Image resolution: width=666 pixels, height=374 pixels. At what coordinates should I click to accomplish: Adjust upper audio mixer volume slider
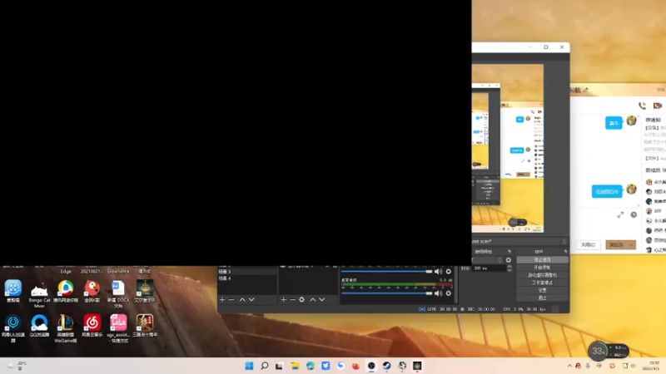pos(386,272)
